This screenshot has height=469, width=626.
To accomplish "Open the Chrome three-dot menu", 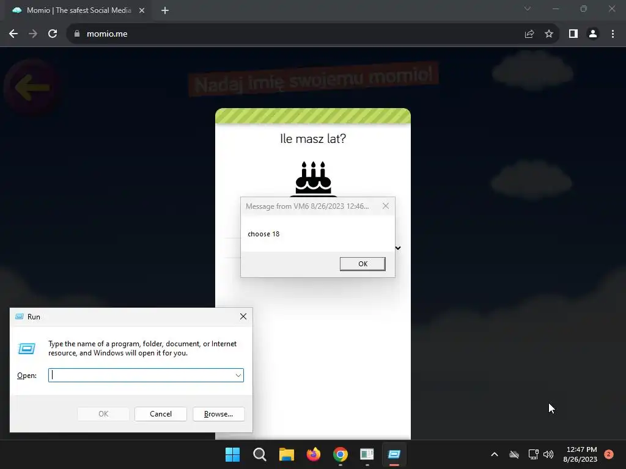I will click(613, 34).
